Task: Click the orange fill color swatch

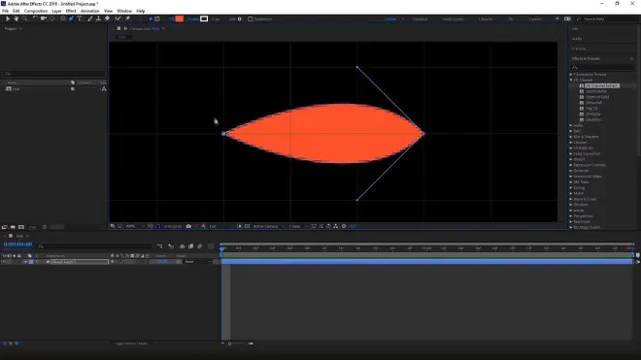Action: point(179,18)
